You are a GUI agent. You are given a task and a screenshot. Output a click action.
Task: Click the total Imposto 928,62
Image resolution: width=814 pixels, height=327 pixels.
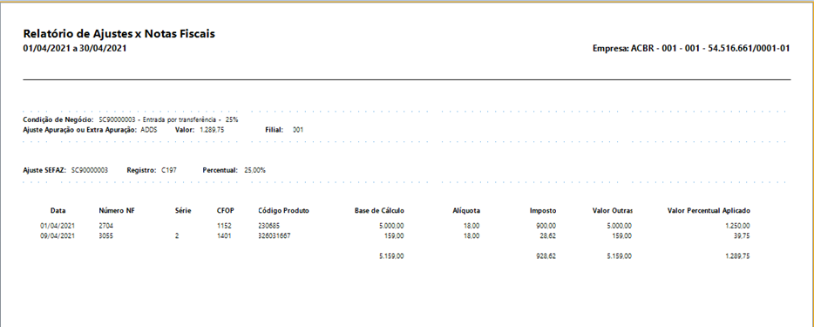click(546, 256)
